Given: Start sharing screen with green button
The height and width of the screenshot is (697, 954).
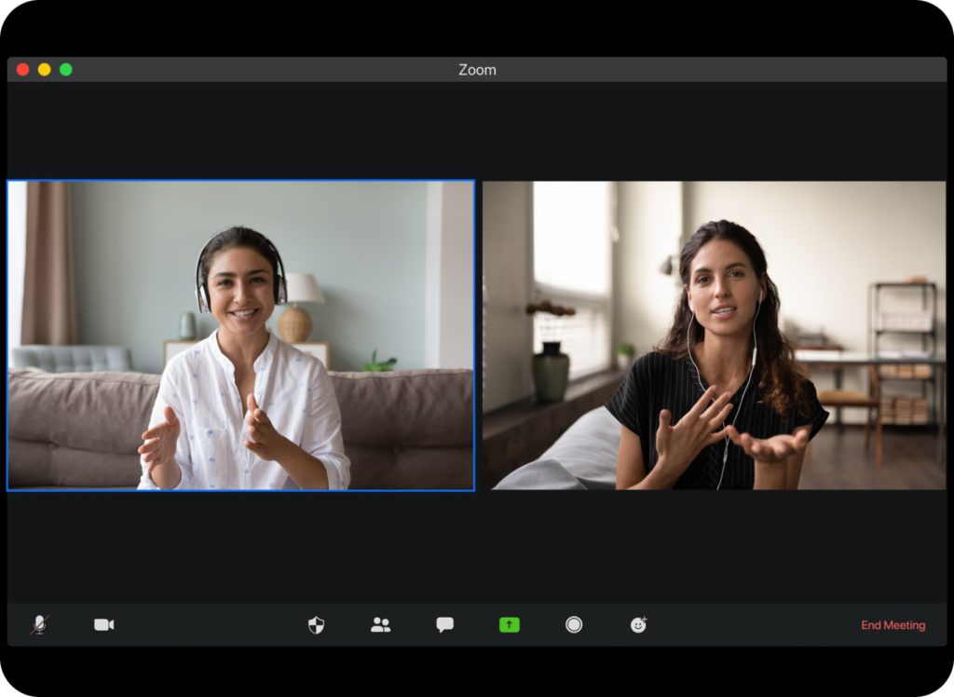Looking at the screenshot, I should 509,624.
